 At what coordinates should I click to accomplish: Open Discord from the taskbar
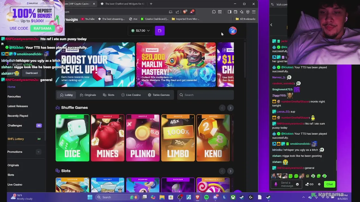[x=215, y=197]
